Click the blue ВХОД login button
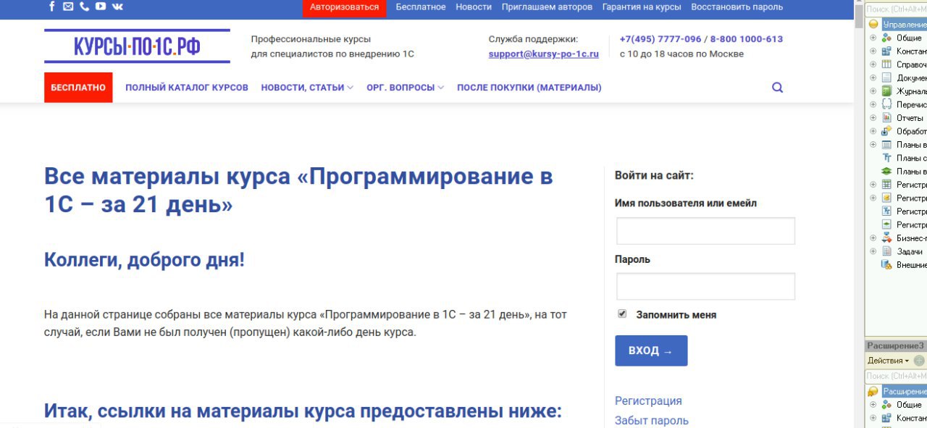This screenshot has height=428, width=927. coord(651,351)
